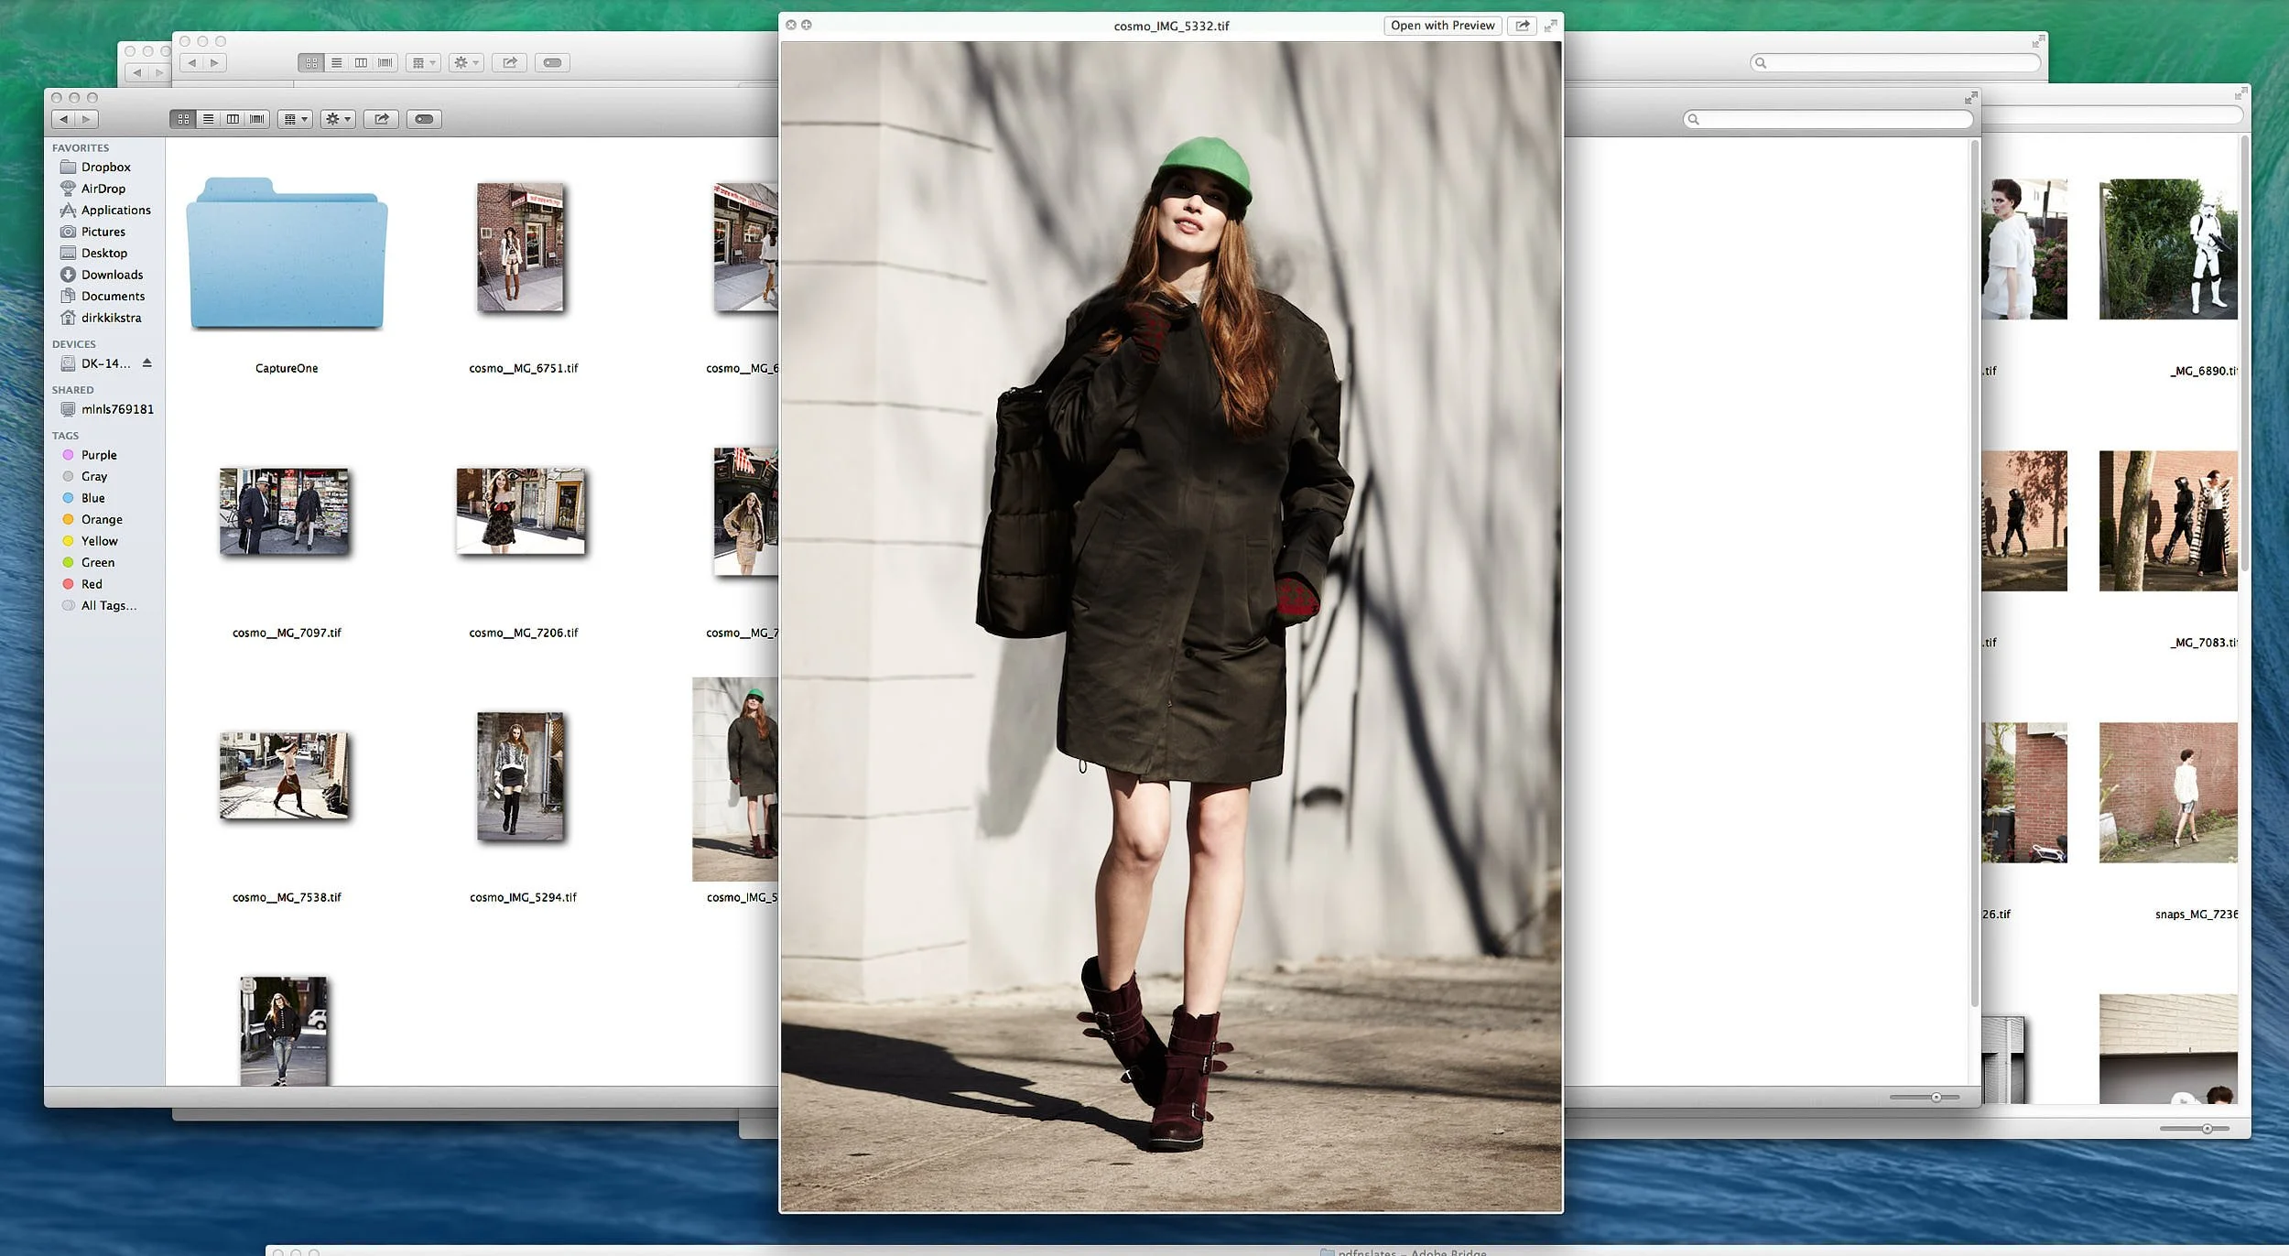The height and width of the screenshot is (1256, 2289).
Task: Go back using the navigation arrow
Action: coord(62,118)
